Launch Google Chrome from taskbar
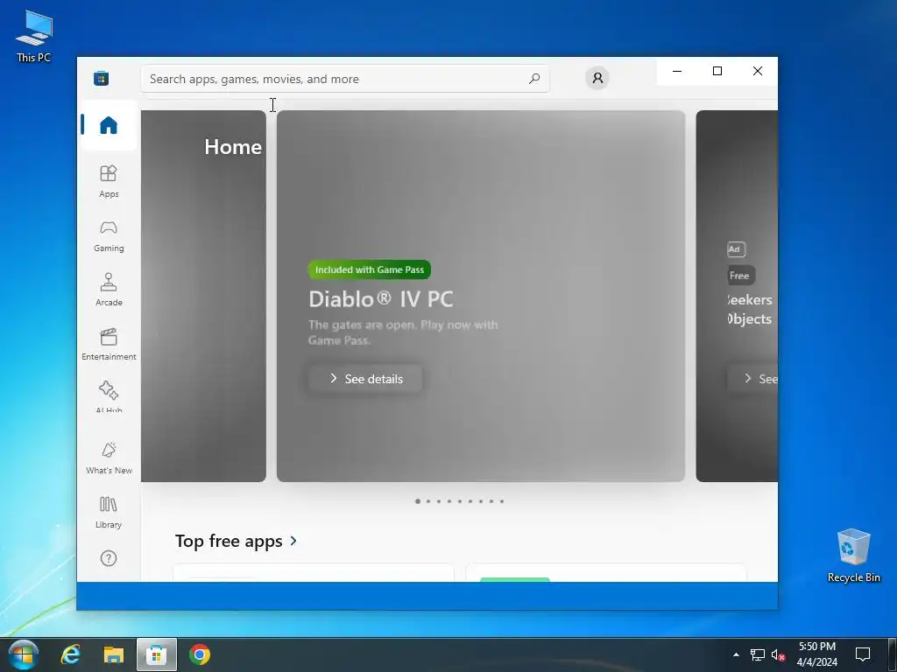The width and height of the screenshot is (897, 672). (x=200, y=654)
